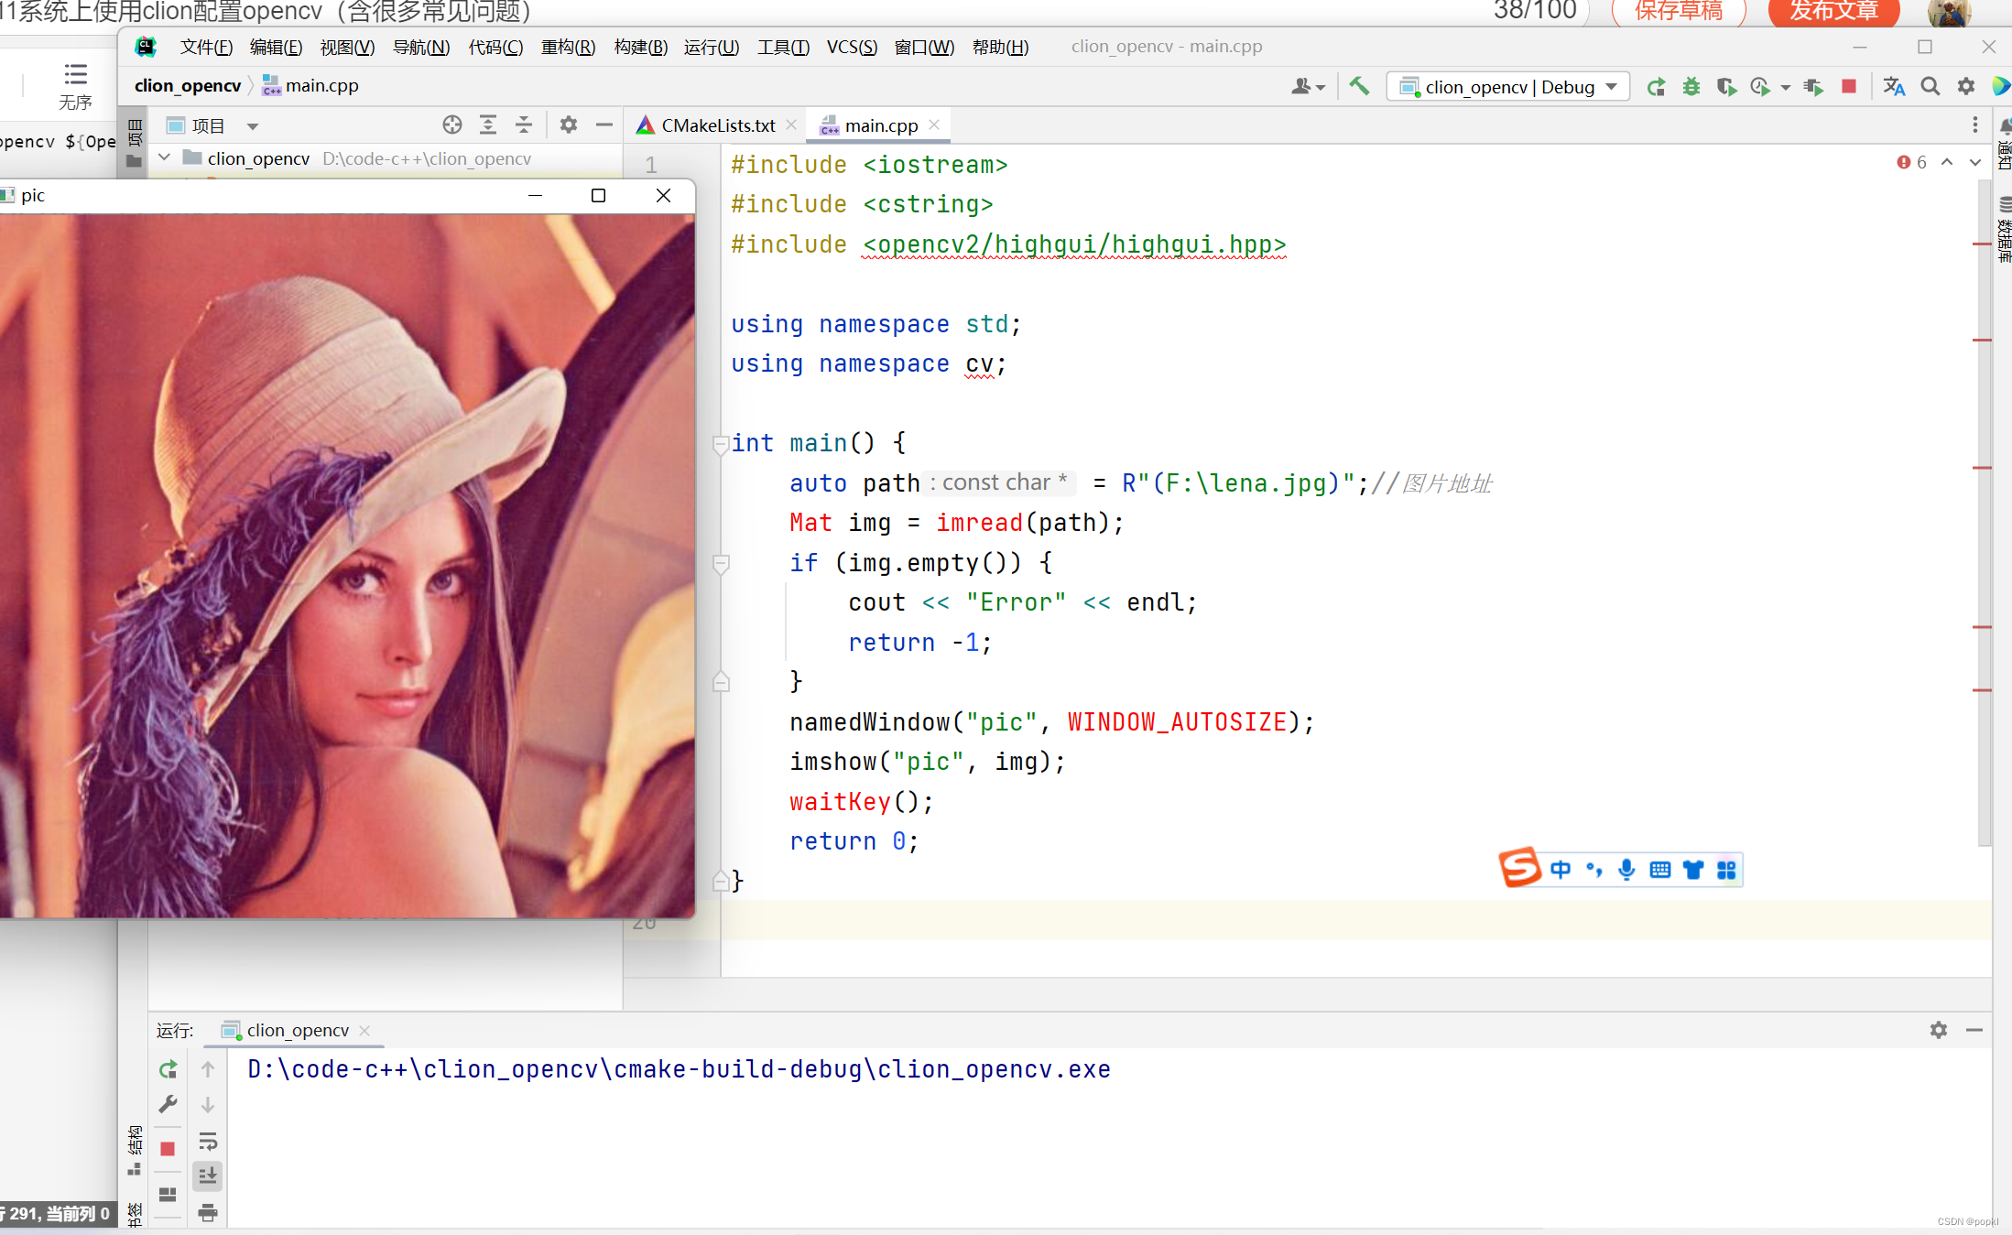This screenshot has width=2012, height=1235.
Task: Collapse the clion_opencv project tree node
Action: coord(165,158)
